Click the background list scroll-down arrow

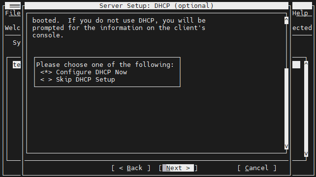(306, 153)
